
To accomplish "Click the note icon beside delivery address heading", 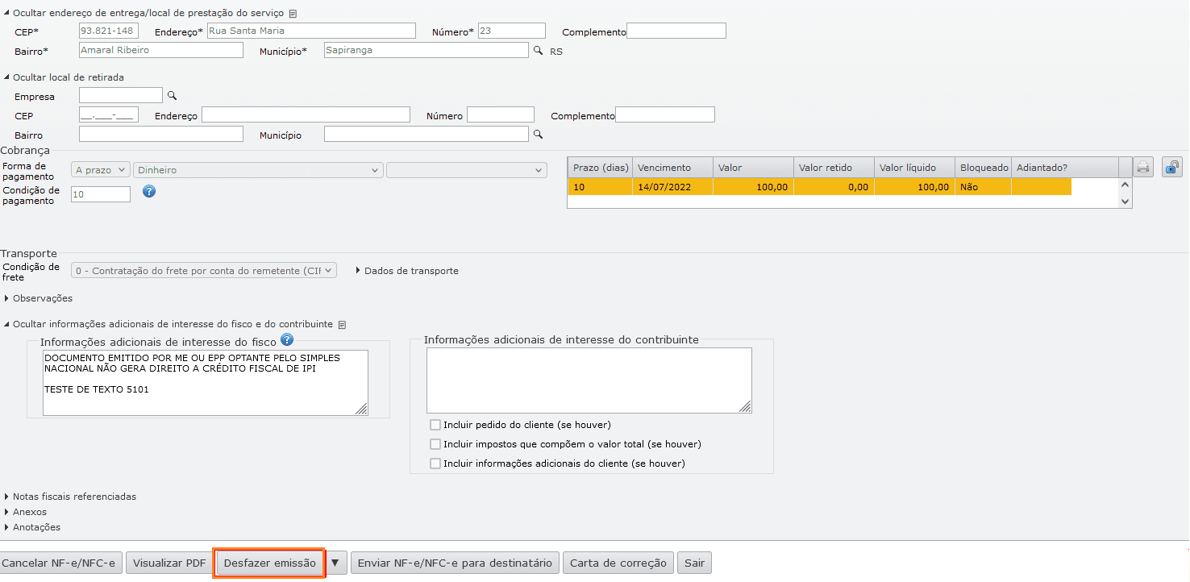I will tap(293, 14).
